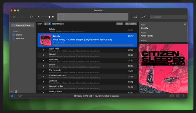The image size is (196, 113).
Task: Toggle shuffle mode icon
Action: tap(135, 17)
